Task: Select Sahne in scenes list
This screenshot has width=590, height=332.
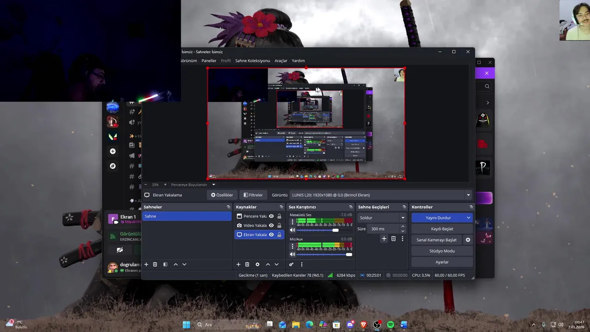Action: coord(187,216)
